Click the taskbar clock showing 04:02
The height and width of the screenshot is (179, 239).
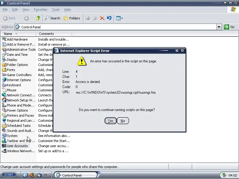point(233,175)
